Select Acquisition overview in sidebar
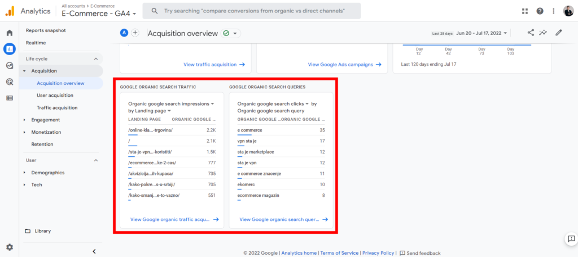Viewport: 578px width, 257px height. tap(61, 83)
